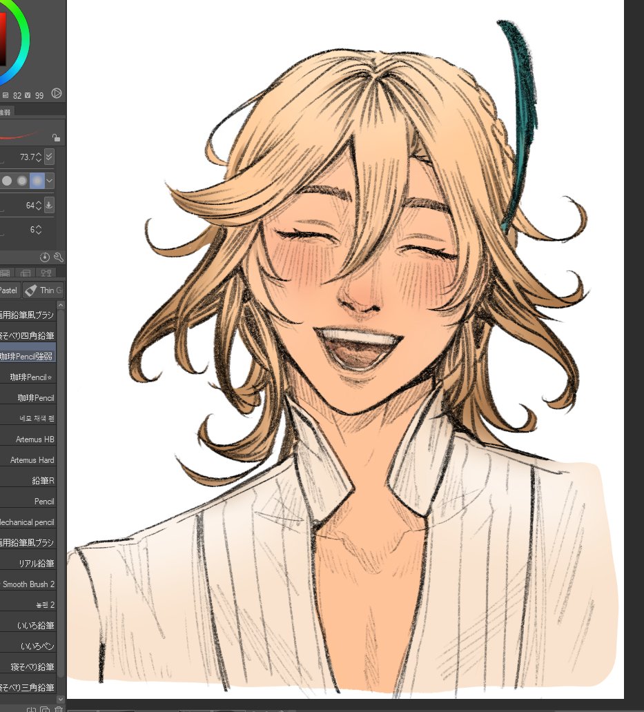Click the color wheel play arrow icon
Image resolution: width=644 pixels, height=712 pixels.
click(57, 94)
